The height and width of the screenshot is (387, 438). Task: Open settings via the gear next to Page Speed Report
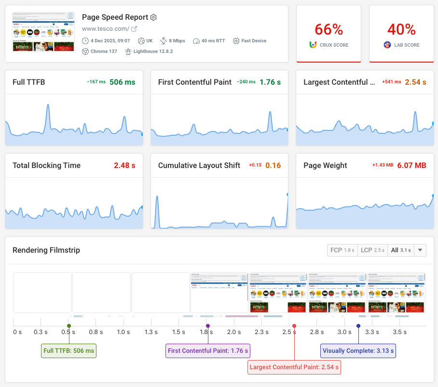[153, 17]
